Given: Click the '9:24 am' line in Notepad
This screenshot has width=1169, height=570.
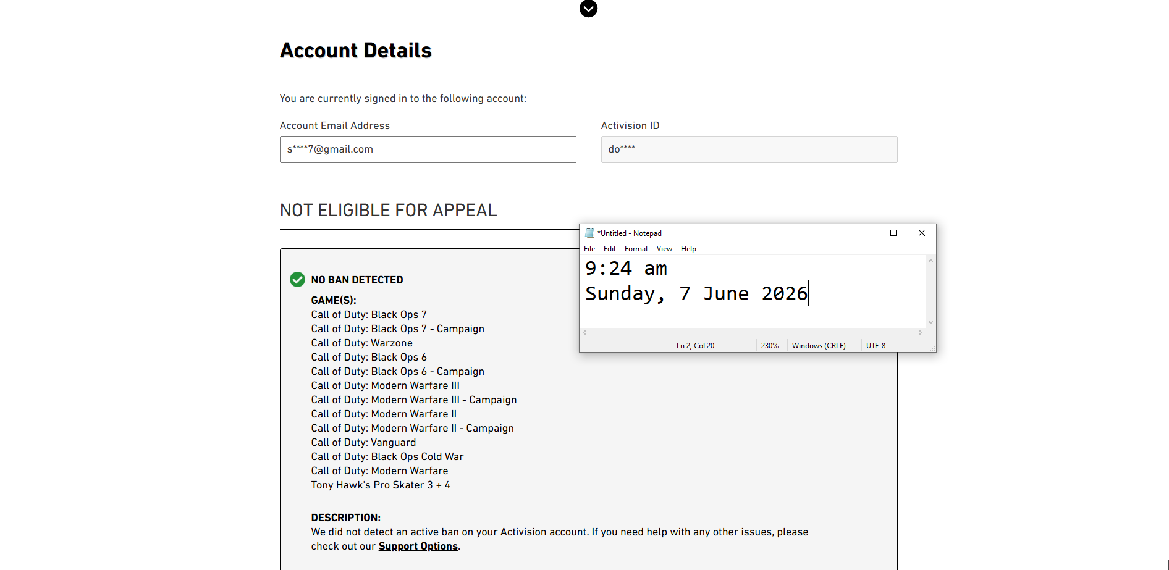Looking at the screenshot, I should pos(626,269).
